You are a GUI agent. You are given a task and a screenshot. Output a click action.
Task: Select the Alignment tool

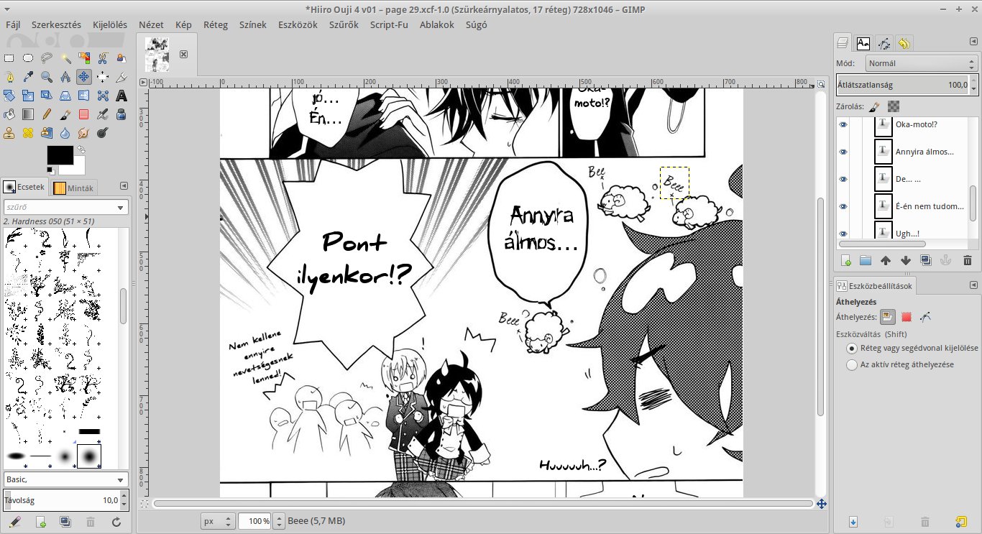coord(103,77)
